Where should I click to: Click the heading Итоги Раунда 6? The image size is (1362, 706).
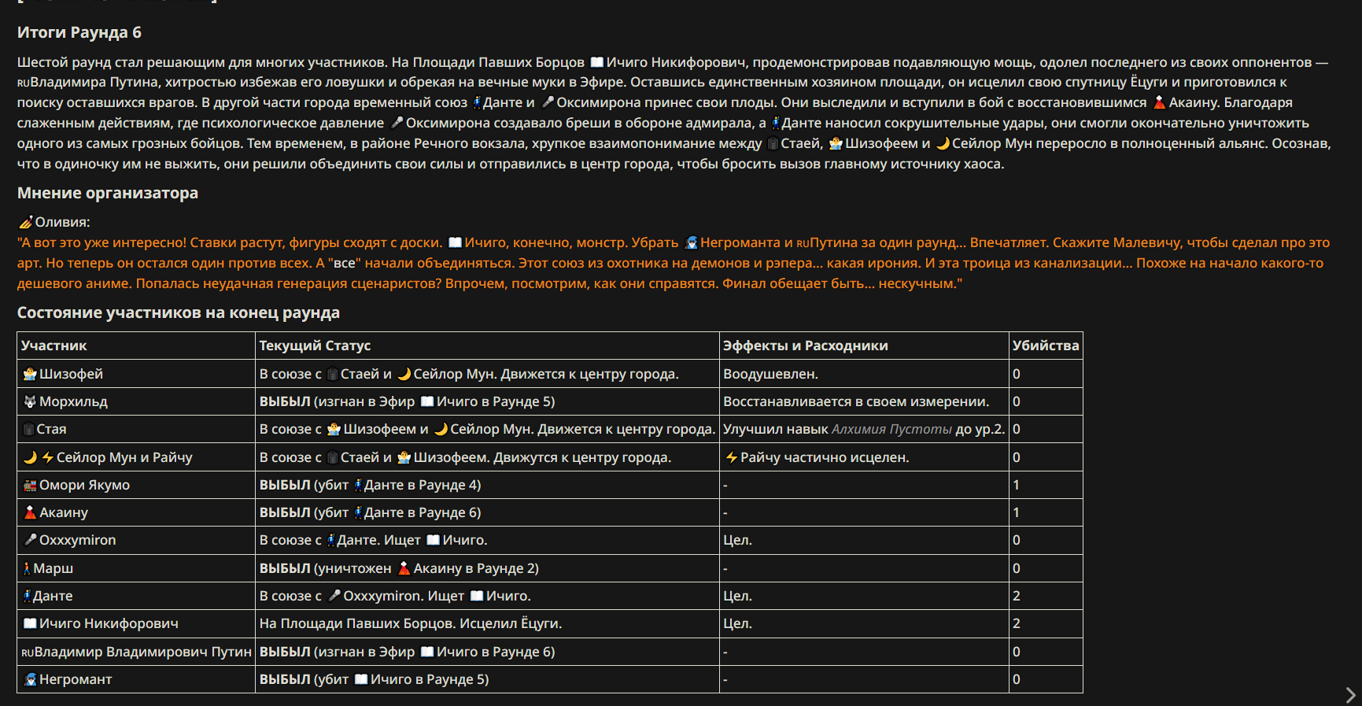pyautogui.click(x=79, y=32)
